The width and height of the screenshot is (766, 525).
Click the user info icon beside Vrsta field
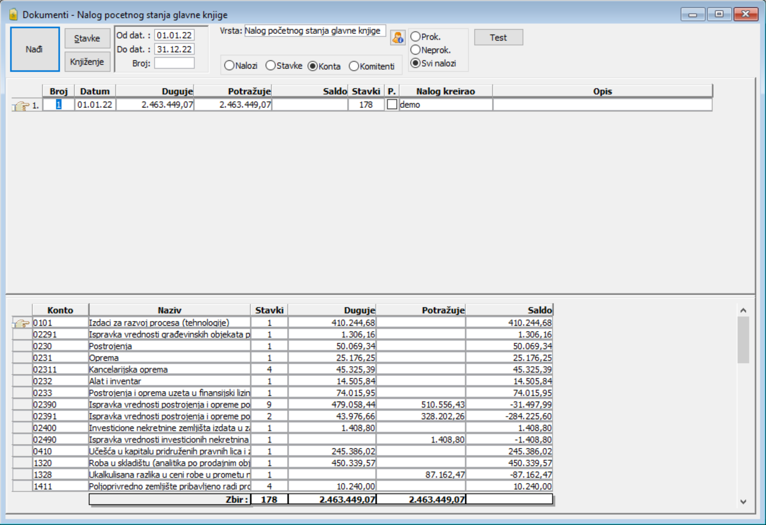(397, 38)
